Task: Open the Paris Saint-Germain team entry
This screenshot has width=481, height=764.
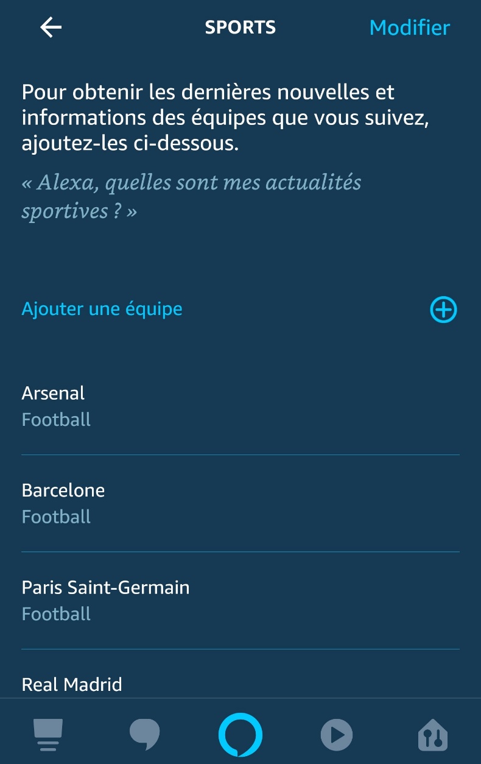Action: coord(105,587)
